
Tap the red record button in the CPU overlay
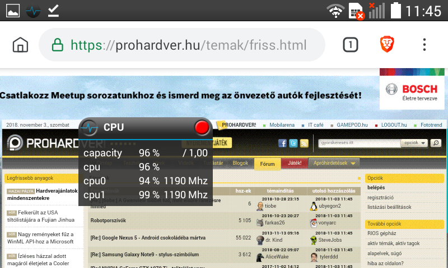[202, 127]
